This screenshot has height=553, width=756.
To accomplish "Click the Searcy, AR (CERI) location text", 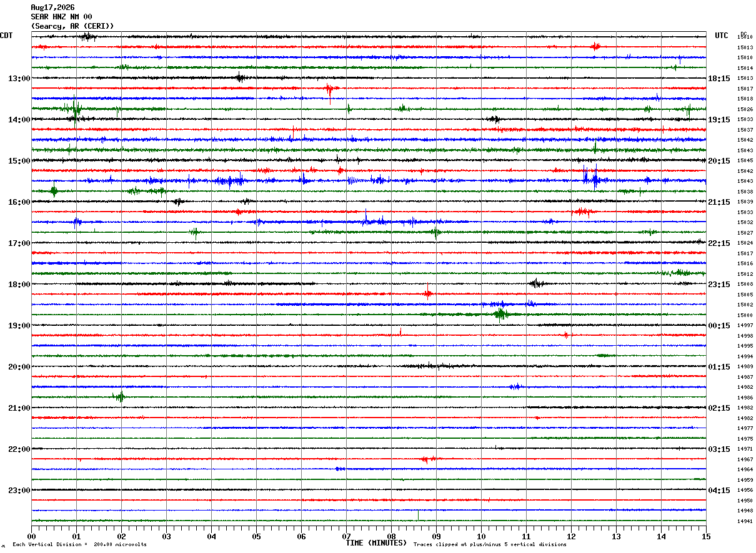I will pyautogui.click(x=72, y=26).
